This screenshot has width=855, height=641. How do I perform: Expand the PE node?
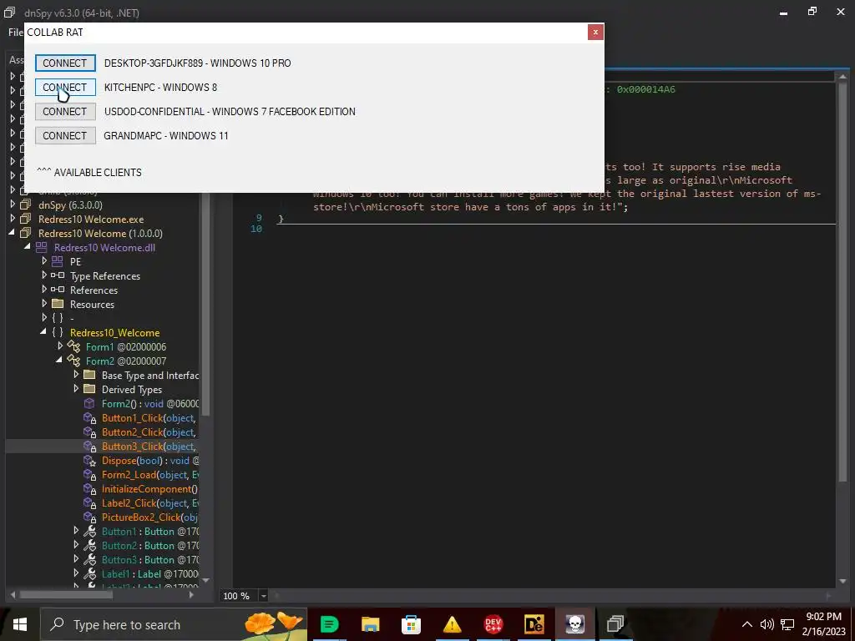44,261
